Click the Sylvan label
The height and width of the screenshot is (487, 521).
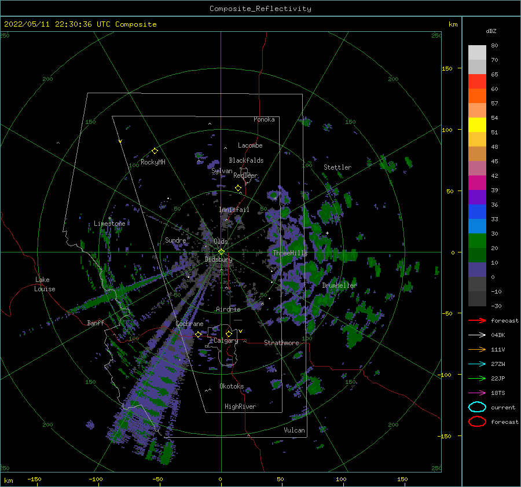222,171
